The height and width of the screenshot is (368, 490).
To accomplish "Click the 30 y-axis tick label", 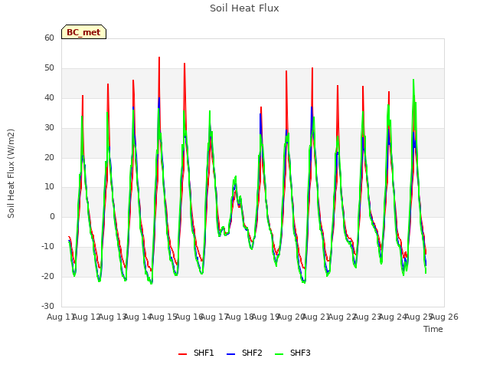I will (49, 128).
